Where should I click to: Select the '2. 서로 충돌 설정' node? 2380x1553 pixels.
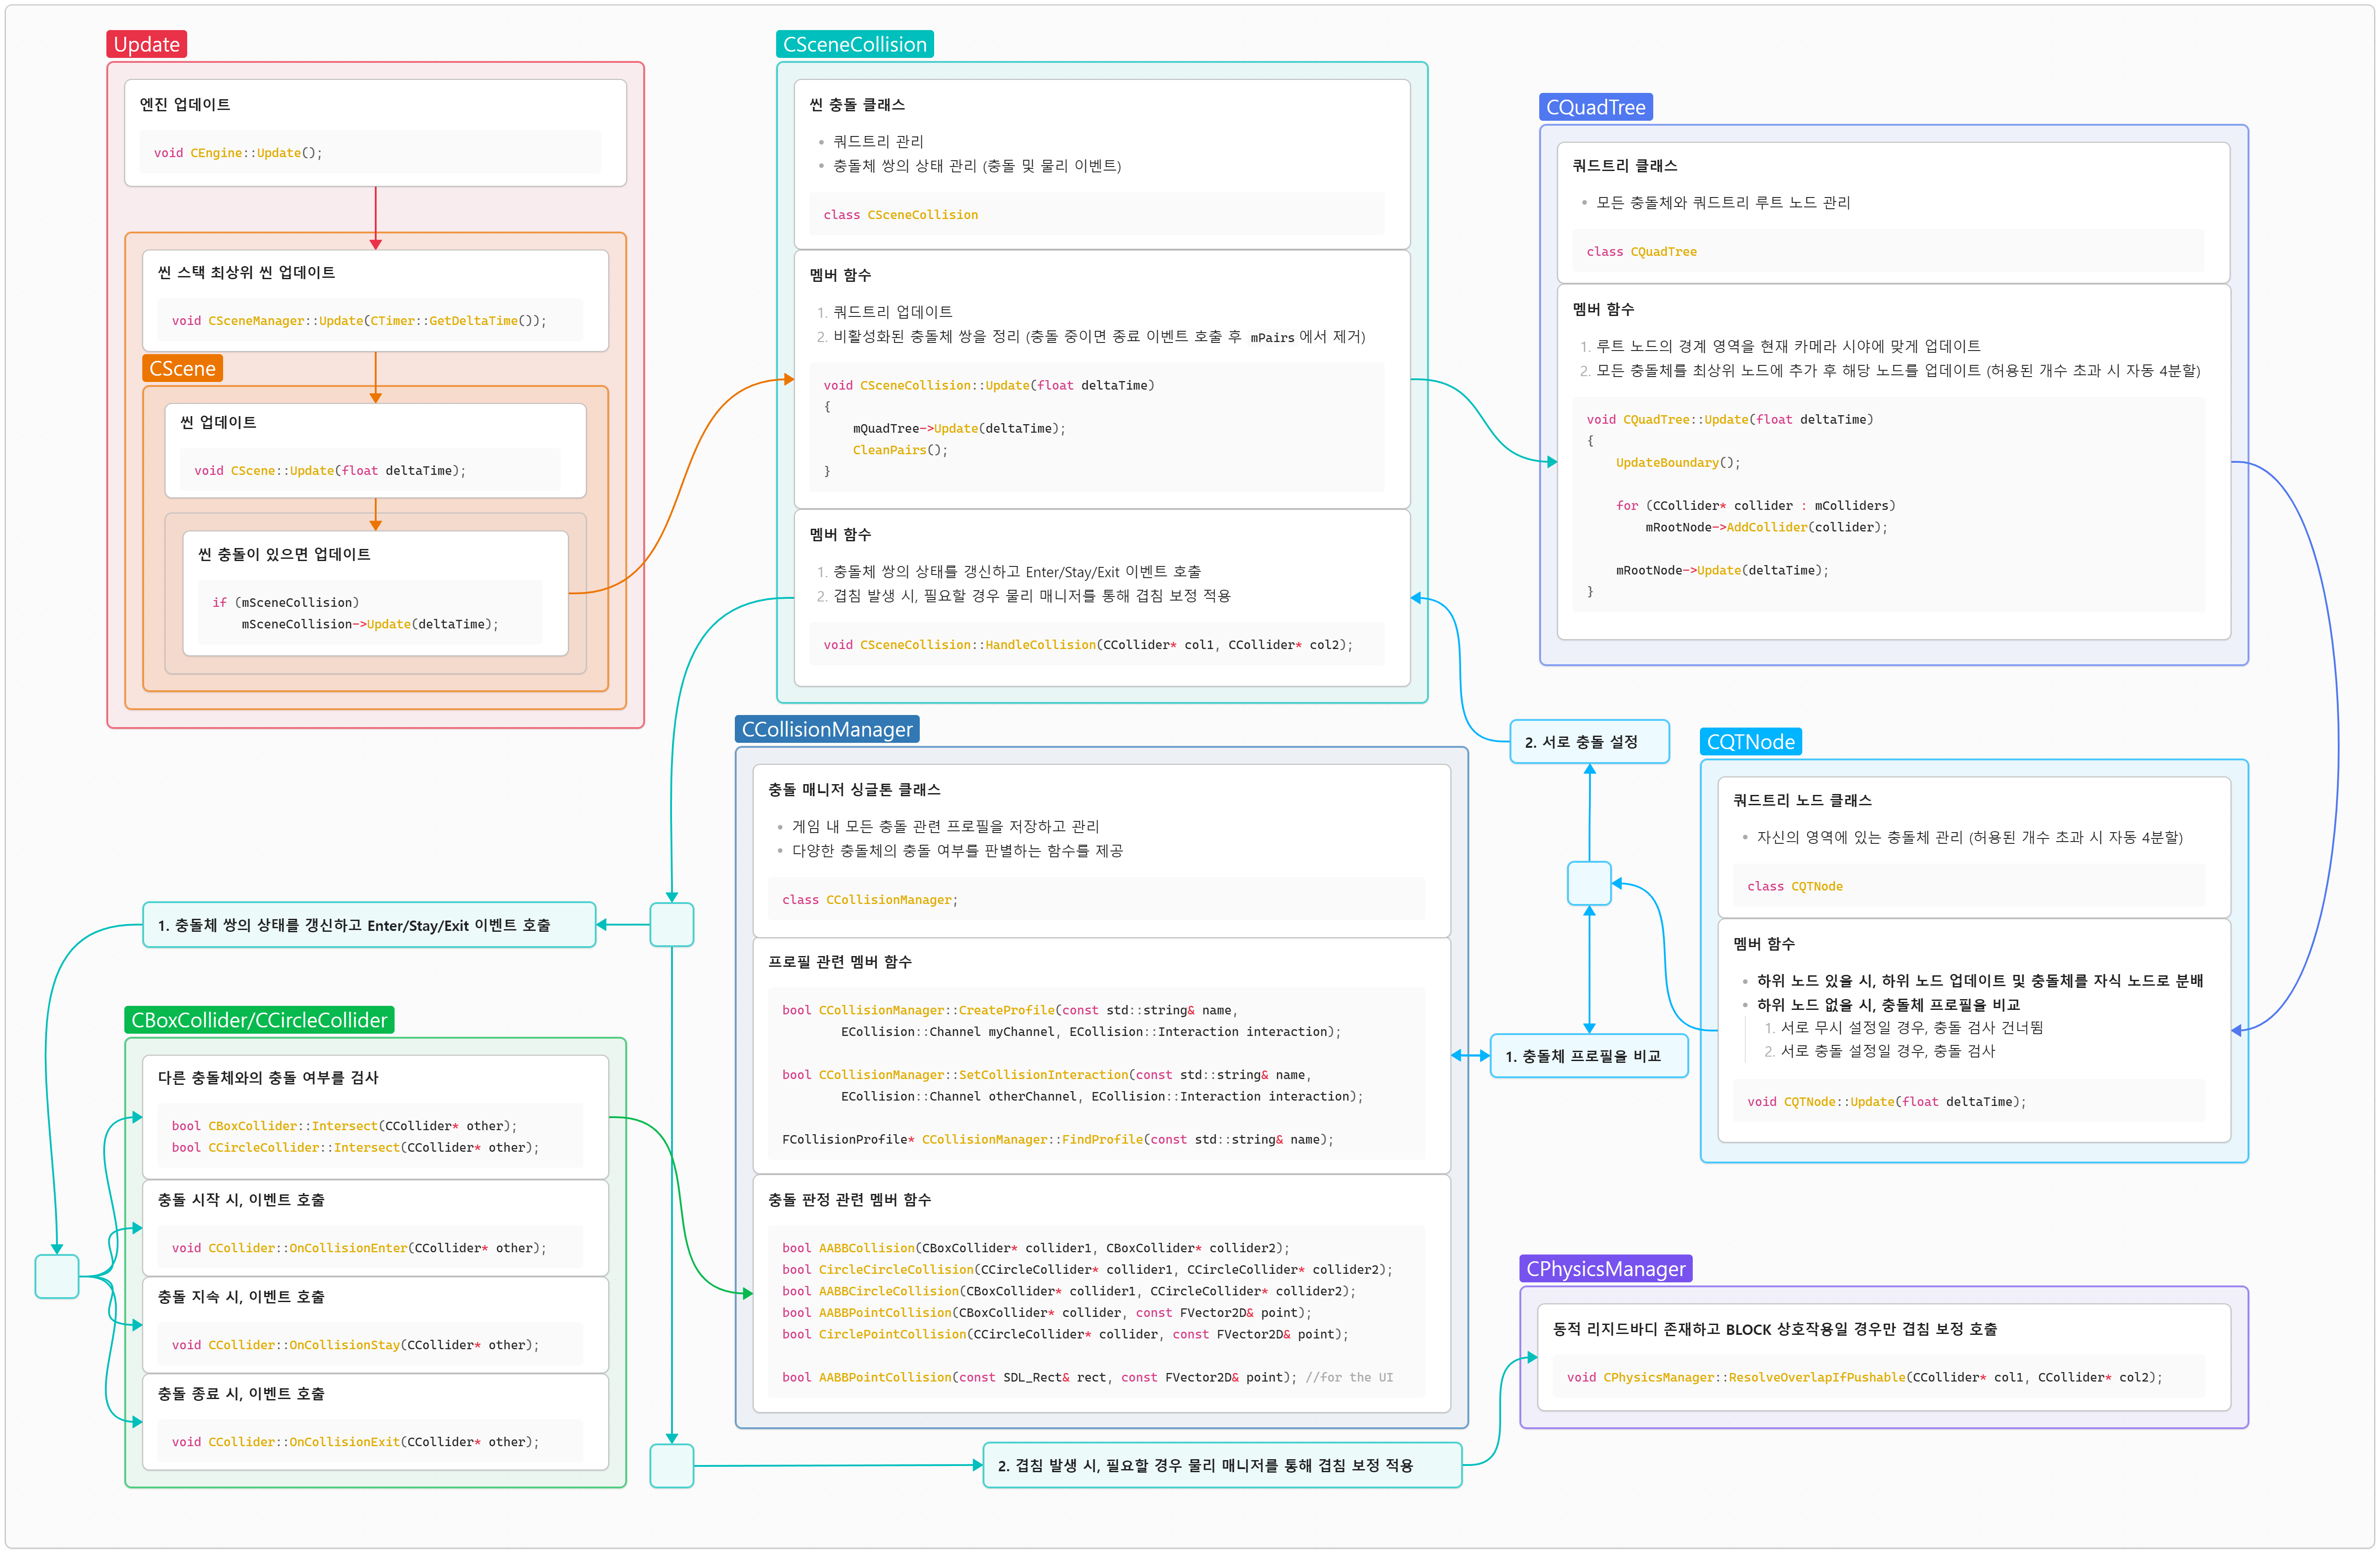1589,742
